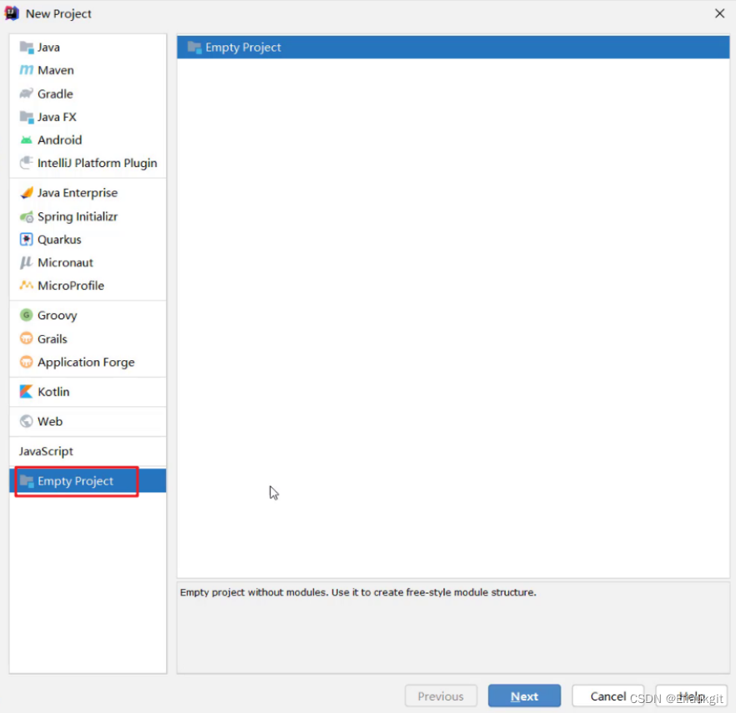The image size is (736, 713).
Task: Select the 'Java Enterprise' label
Action: [78, 193]
